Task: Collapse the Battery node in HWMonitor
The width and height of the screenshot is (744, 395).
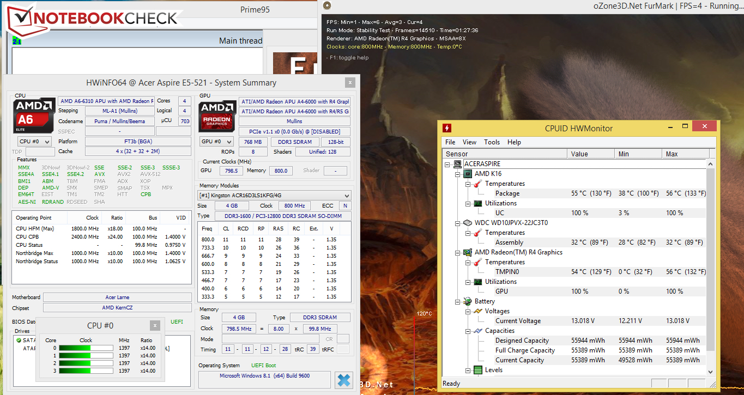Action: [458, 301]
